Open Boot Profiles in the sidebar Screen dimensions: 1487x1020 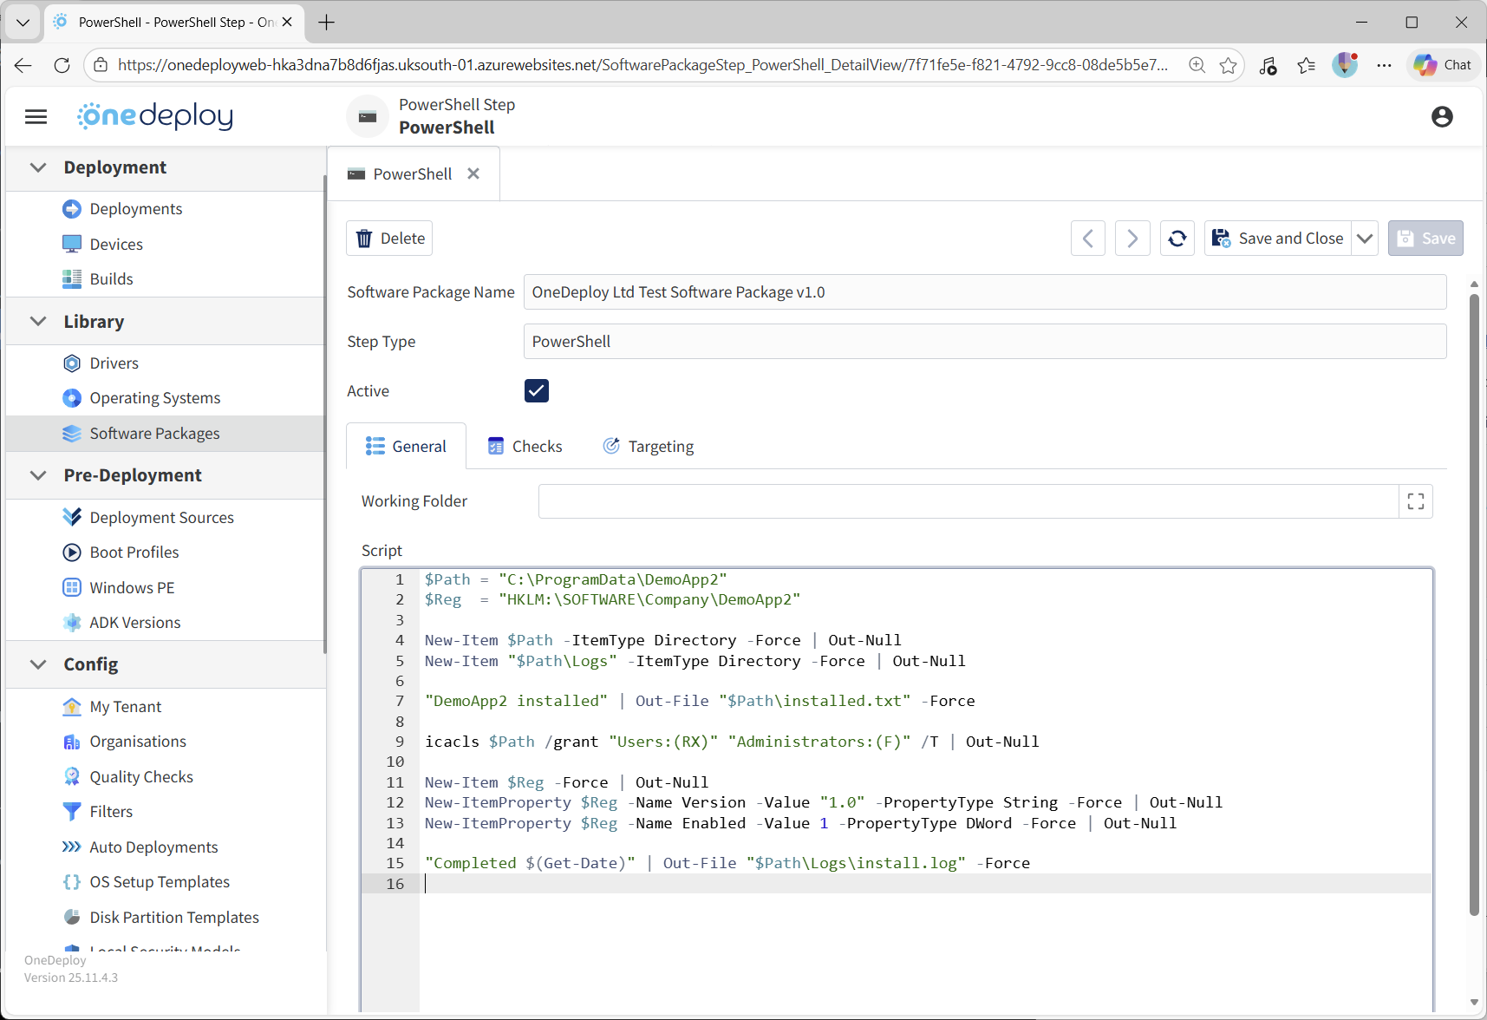[134, 552]
